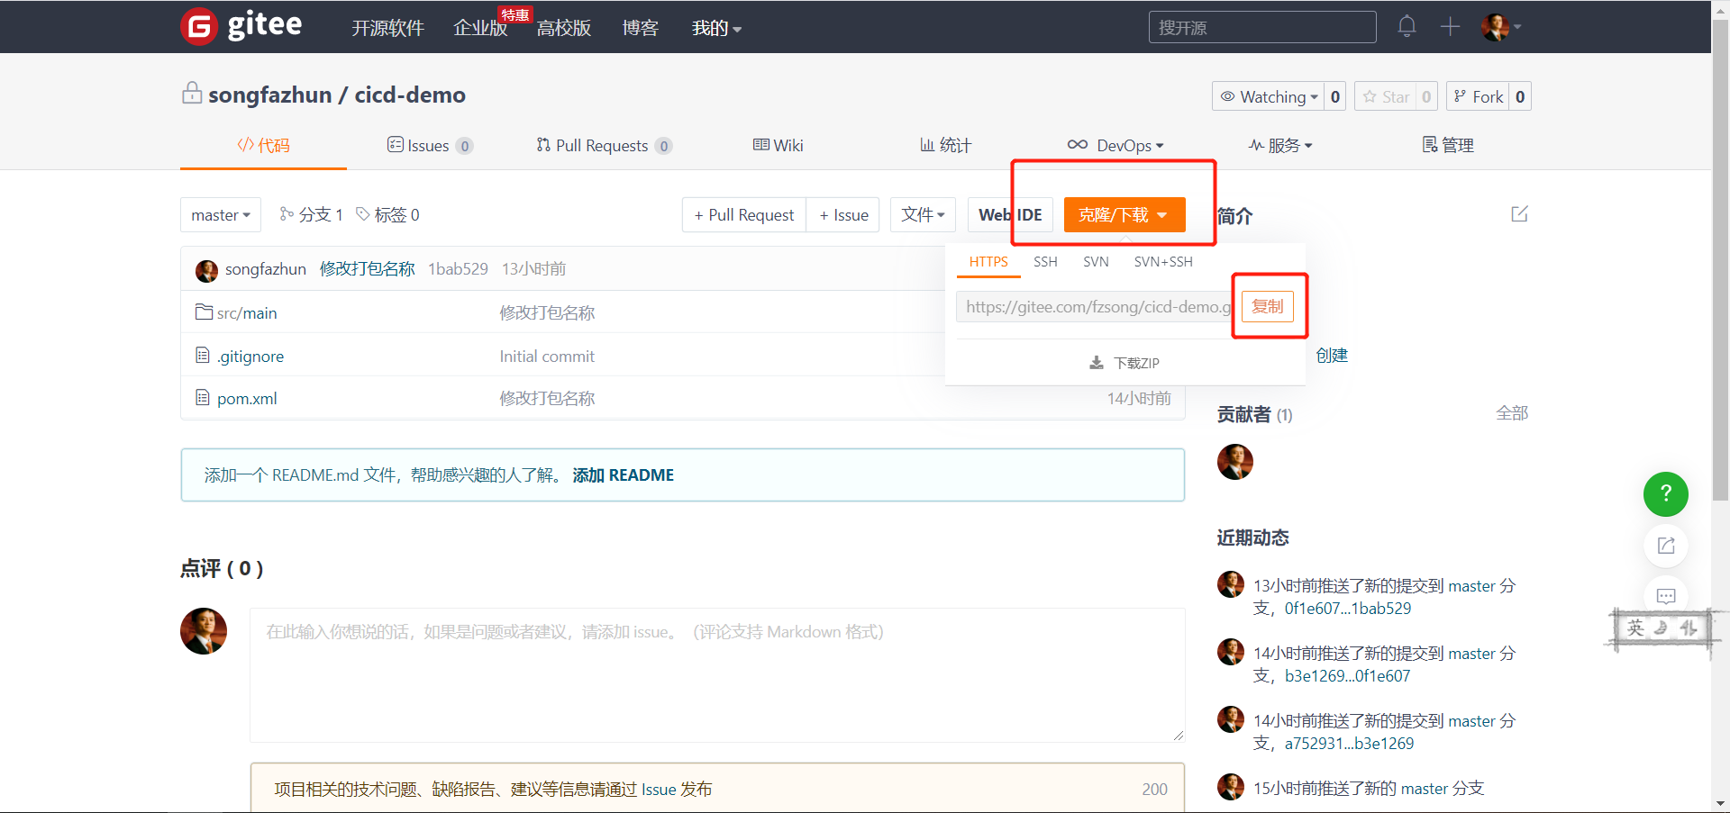The width and height of the screenshot is (1730, 813).
Task: Click the Watching count number
Action: 1335,96
